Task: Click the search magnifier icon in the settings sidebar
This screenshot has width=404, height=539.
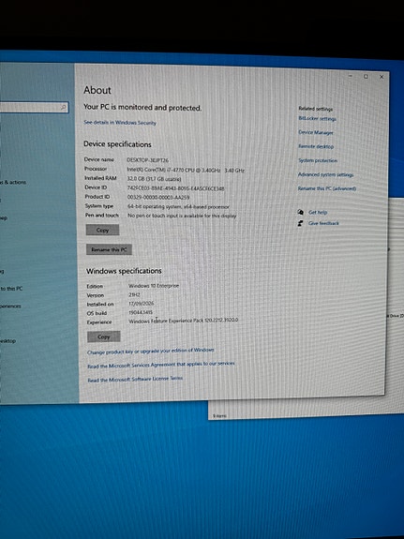Action: click(x=63, y=107)
